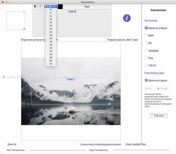Pick size 55 in the dropdown
Viewport: 176px width, 154px height.
[x=51, y=64]
